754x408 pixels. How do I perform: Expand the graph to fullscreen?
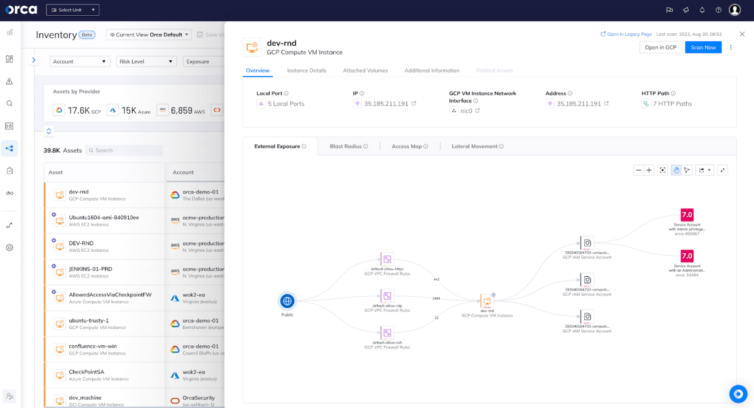tap(723, 170)
